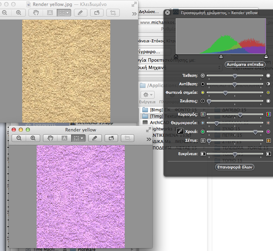Image resolution: width=273 pixels, height=251 pixels.
Task: Toggle the hand move tool in bottom pink window
Action: click(50, 138)
